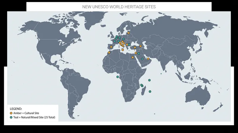Click the 'Amber = Cultural Site' legend text
Image resolution: width=238 pixels, height=133 pixels.
pyautogui.click(x=26, y=113)
